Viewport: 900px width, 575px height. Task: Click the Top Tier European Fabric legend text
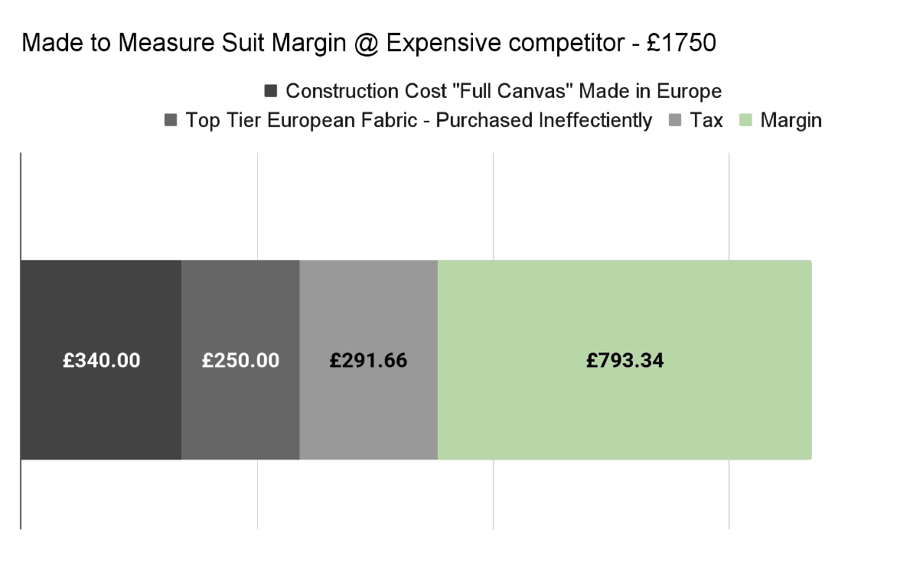click(419, 120)
